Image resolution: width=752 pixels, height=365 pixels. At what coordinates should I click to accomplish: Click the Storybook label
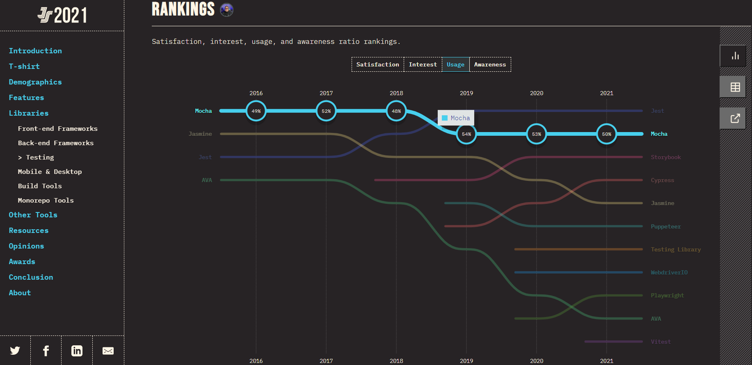tap(666, 157)
